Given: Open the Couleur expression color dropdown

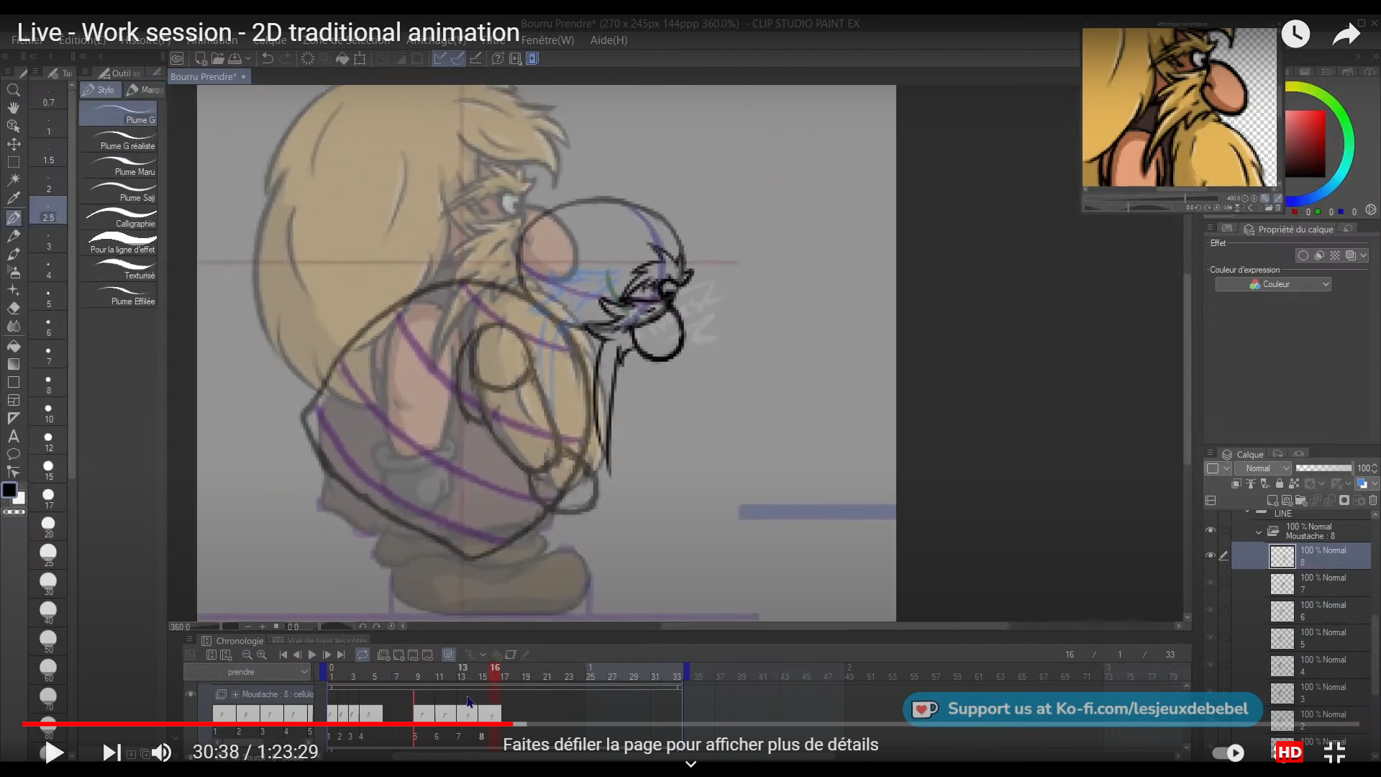Looking at the screenshot, I should (x=1273, y=284).
